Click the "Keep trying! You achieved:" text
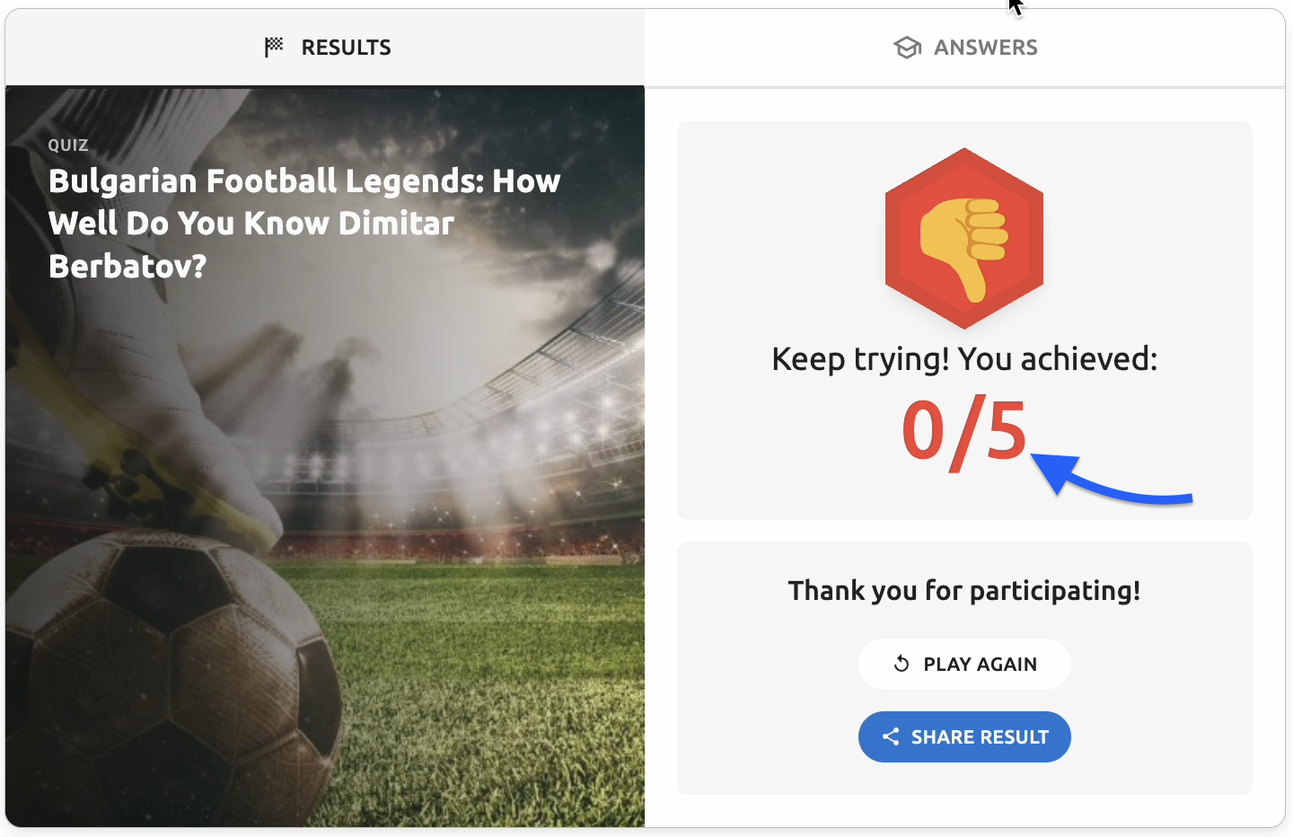Viewport: 1293px width, 837px height. 964,359
